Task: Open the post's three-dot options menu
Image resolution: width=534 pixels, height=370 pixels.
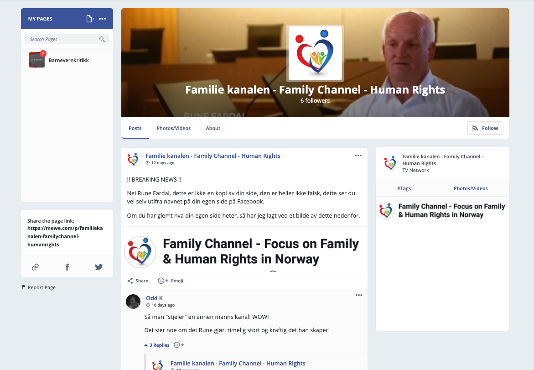Action: click(358, 156)
